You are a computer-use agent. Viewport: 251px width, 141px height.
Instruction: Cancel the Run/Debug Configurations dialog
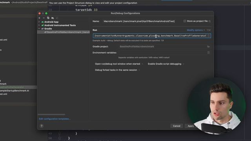176,126
